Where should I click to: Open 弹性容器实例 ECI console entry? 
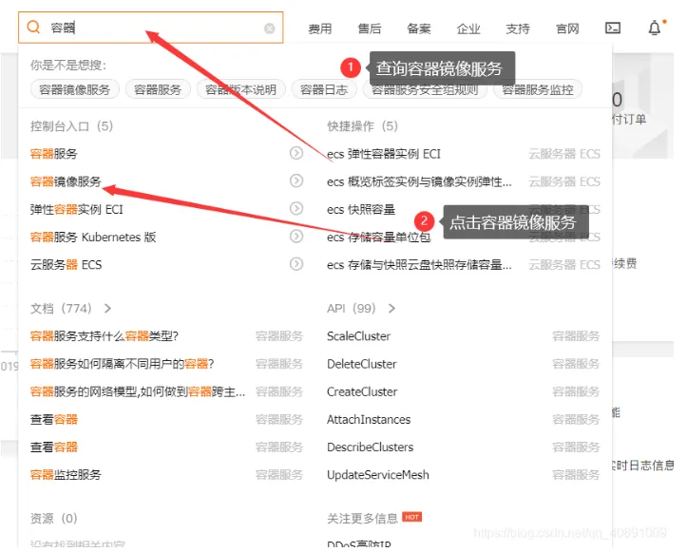point(77,209)
